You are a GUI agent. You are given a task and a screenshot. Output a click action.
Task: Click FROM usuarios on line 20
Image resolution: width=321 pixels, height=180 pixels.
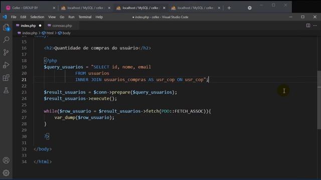click(92, 73)
